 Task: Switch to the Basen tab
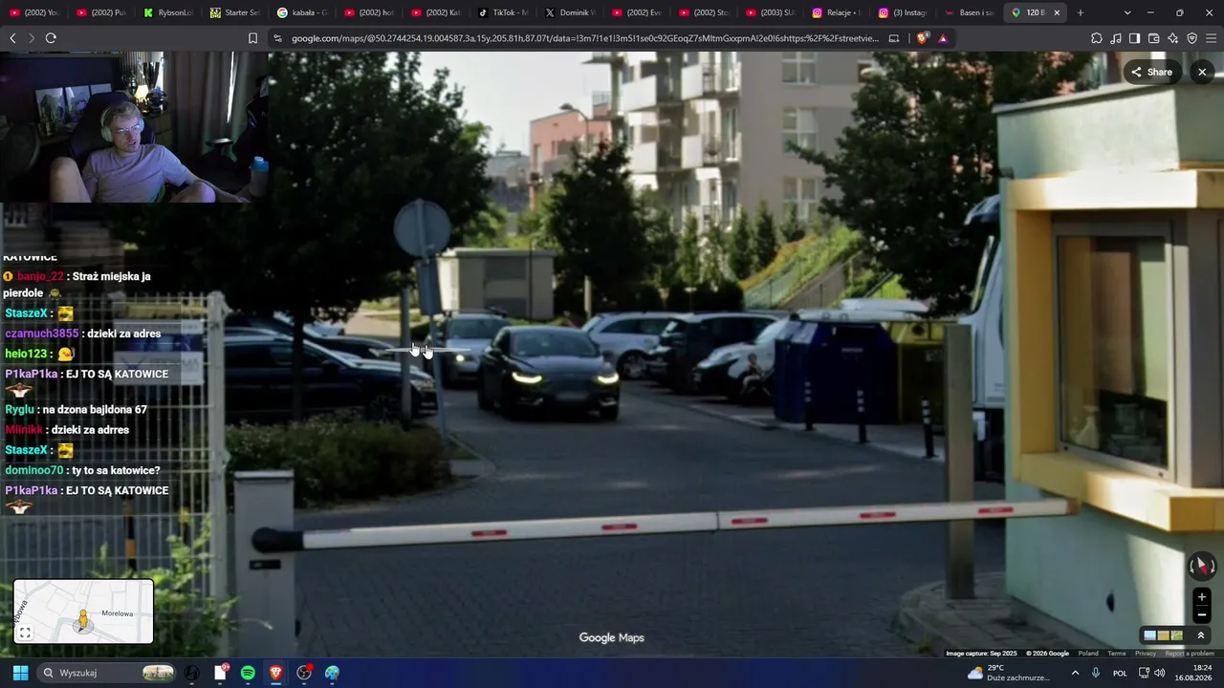pos(969,12)
